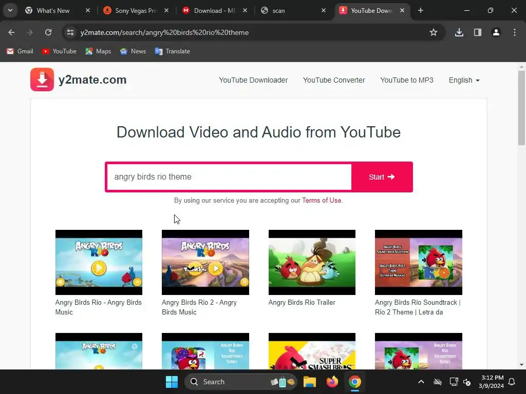Switch to the What's New tab
The width and height of the screenshot is (526, 394).
click(53, 10)
